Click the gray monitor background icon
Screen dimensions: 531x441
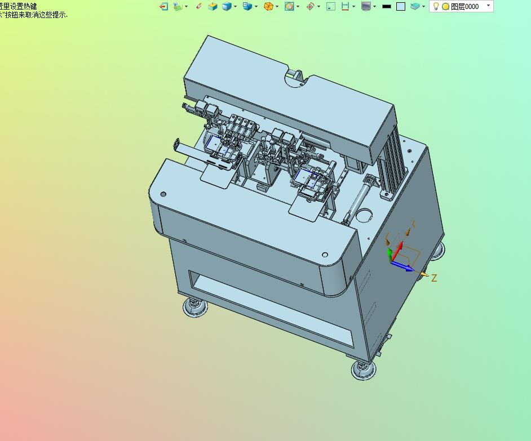[366, 6]
